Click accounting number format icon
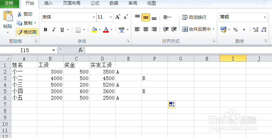Viewport: 272px width, 138px height. point(223,29)
